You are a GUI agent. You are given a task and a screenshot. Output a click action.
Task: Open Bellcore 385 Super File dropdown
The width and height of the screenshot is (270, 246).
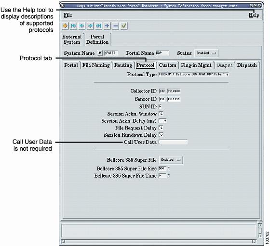[171, 160]
